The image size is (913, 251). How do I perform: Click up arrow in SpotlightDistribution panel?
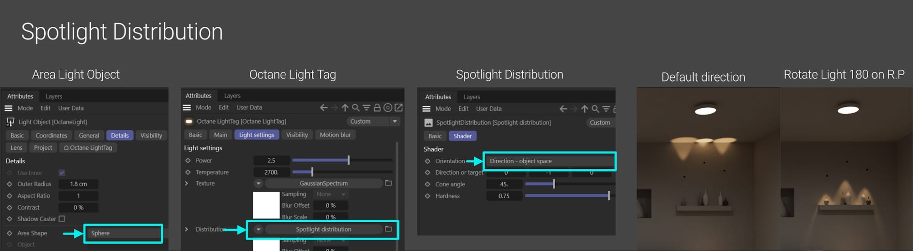coord(585,109)
